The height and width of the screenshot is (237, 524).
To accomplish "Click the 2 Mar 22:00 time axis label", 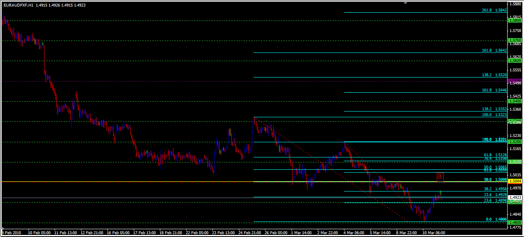I will (328, 233).
